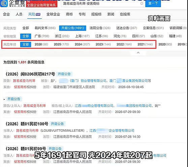Select the 开庭公告 (1691) filter
The height and width of the screenshot is (167, 188).
72,28
